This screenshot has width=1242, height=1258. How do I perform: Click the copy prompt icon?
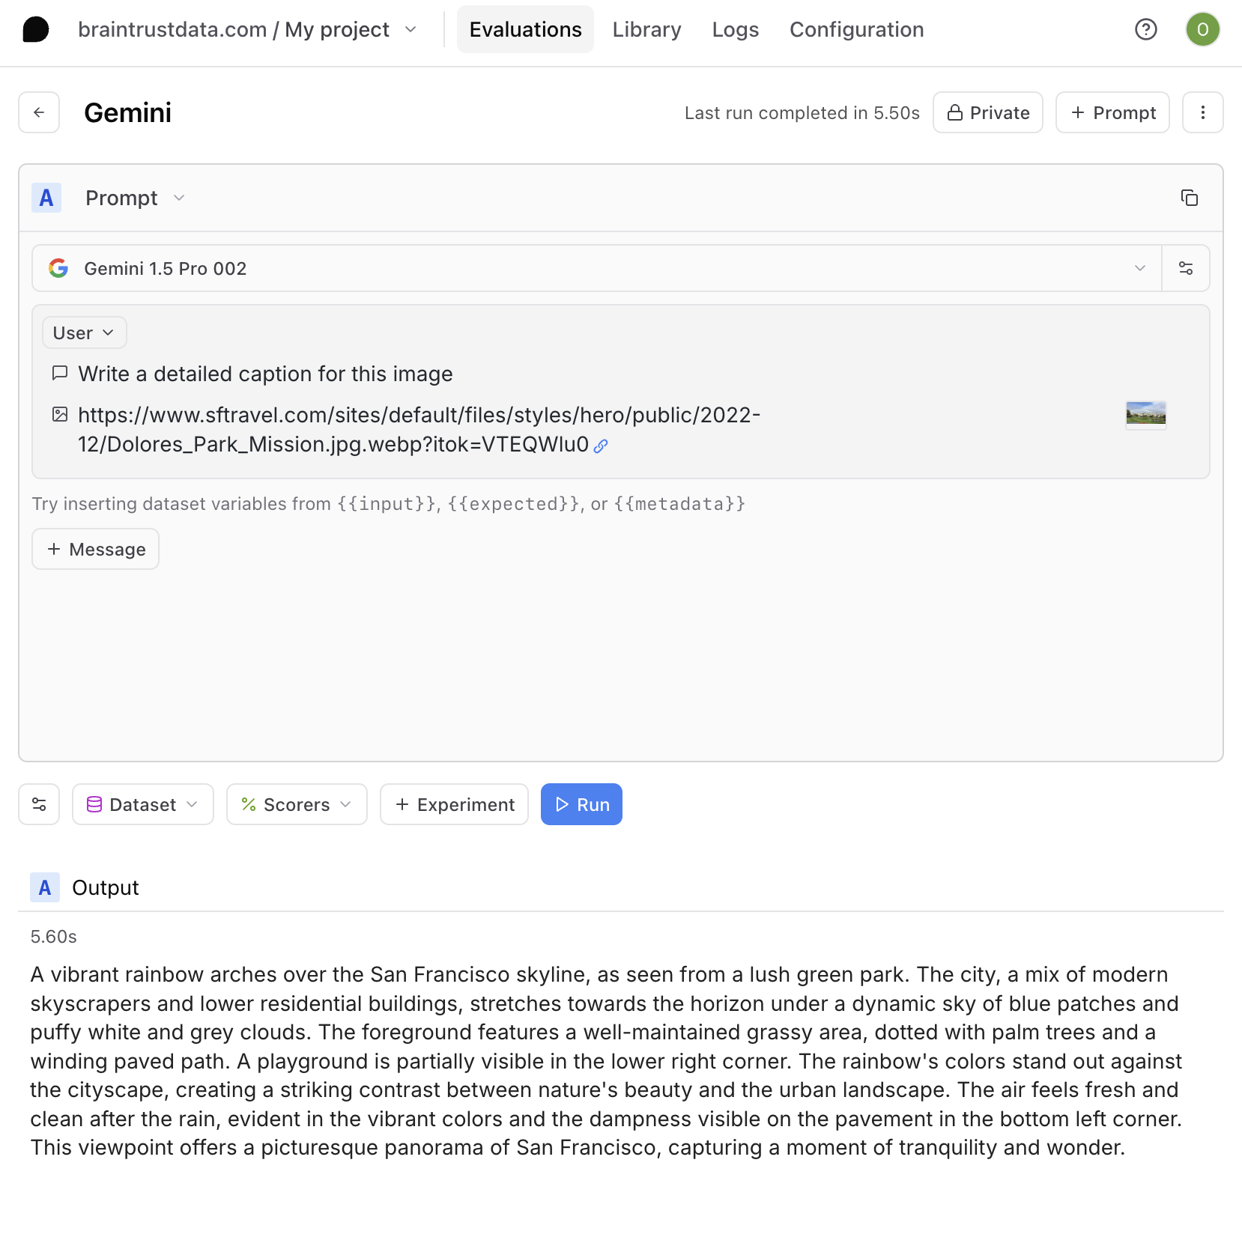click(x=1189, y=198)
